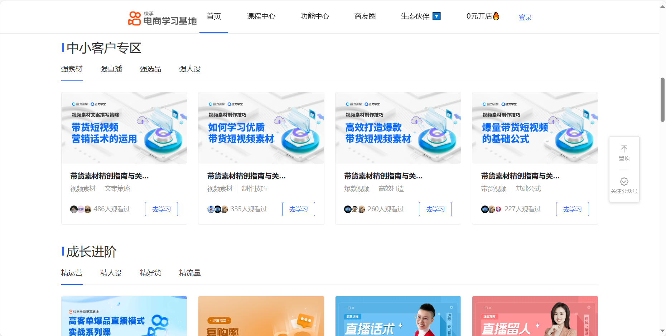
Task: Click the 关注公众号 badge icon
Action: (624, 182)
